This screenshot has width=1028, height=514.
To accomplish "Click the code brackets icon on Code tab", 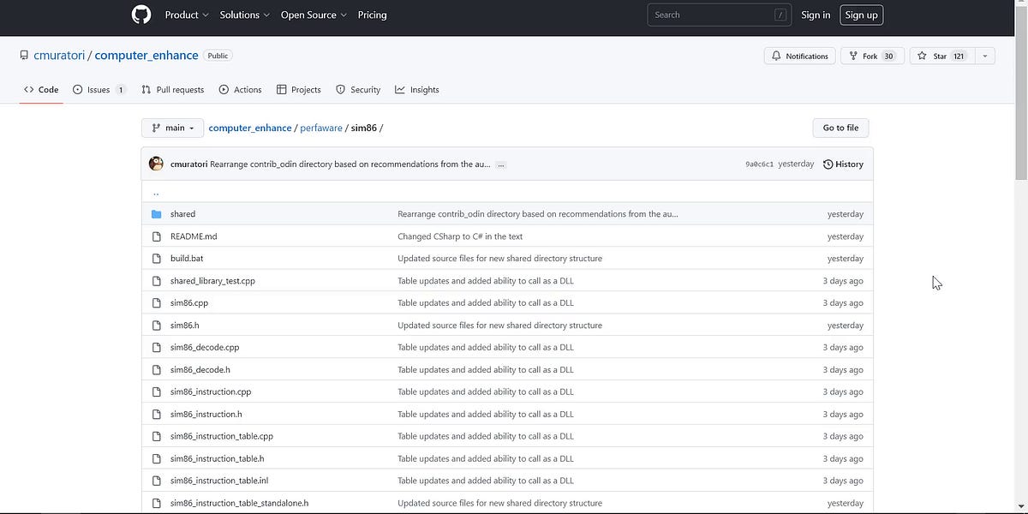I will point(27,89).
